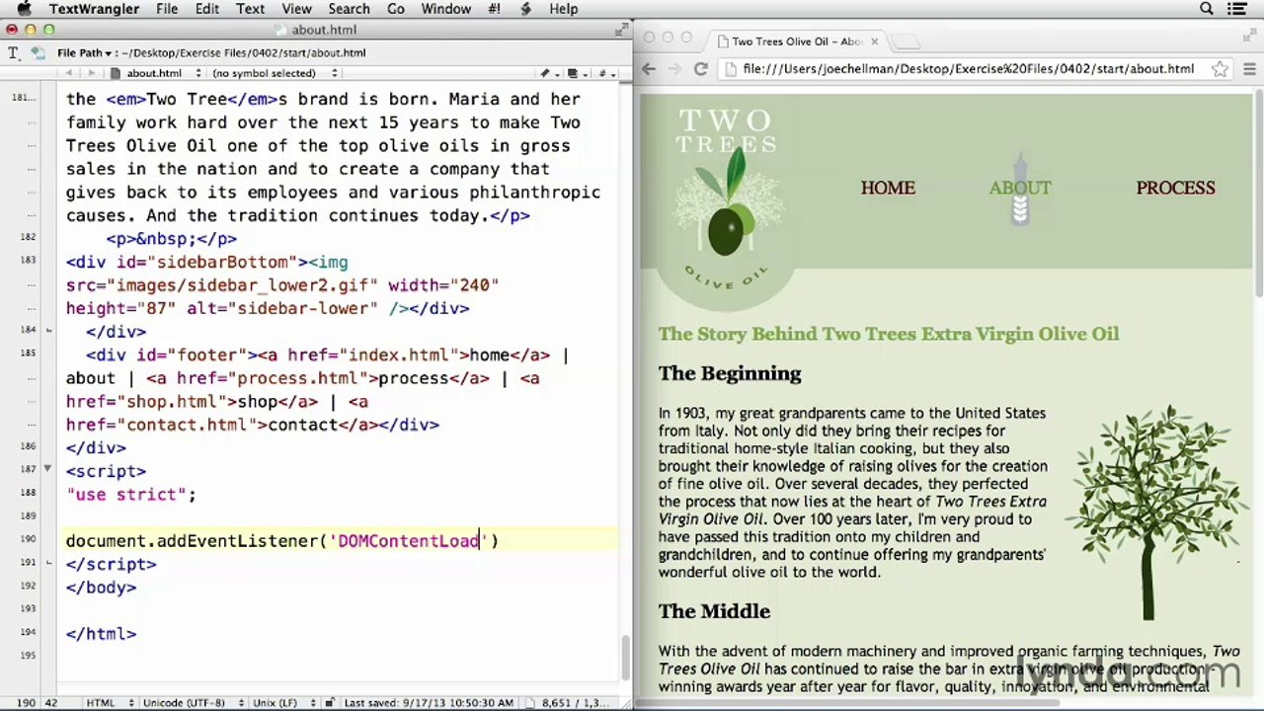1264x711 pixels.
Task: Open the scripts menu icon in menu bar
Action: pyautogui.click(x=525, y=9)
